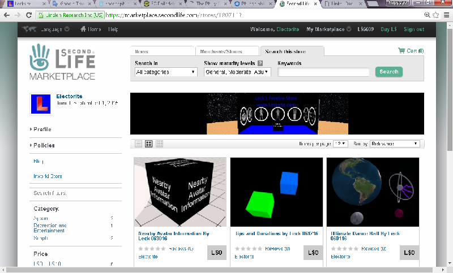Click in the Keywords input field
The height and width of the screenshot is (273, 453).
click(323, 72)
